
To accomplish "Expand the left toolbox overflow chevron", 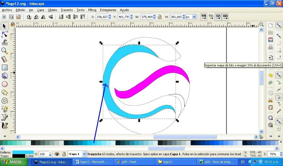I will click(5, 136).
